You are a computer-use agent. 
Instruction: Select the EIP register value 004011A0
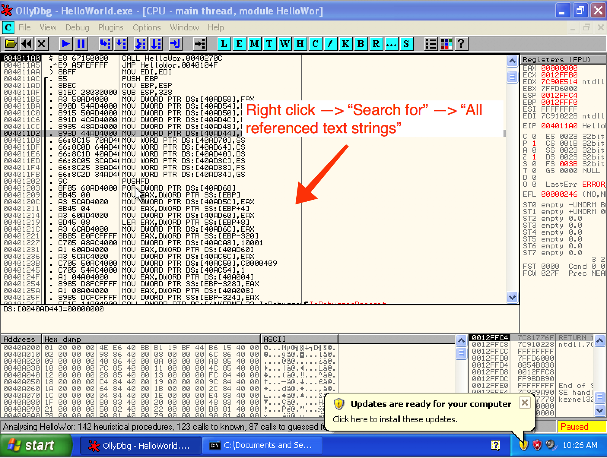coord(559,126)
